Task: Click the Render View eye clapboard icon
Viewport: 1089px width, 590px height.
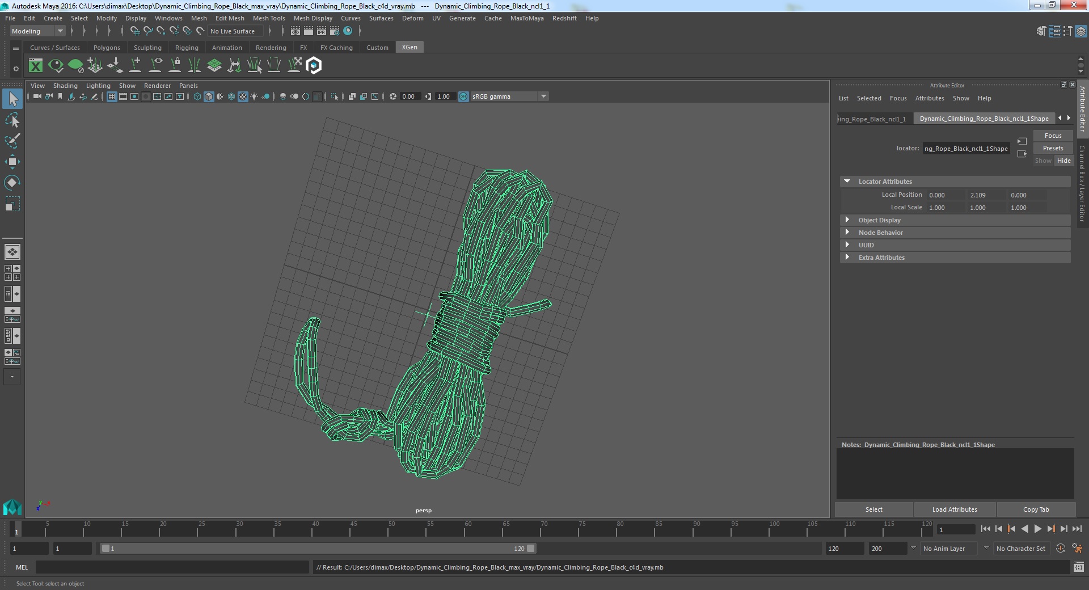Action: point(296,31)
